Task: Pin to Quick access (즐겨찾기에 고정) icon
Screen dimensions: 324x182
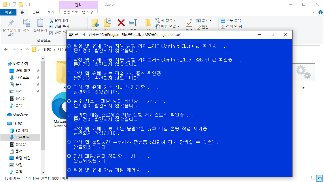Action: pyautogui.click(x=11, y=23)
